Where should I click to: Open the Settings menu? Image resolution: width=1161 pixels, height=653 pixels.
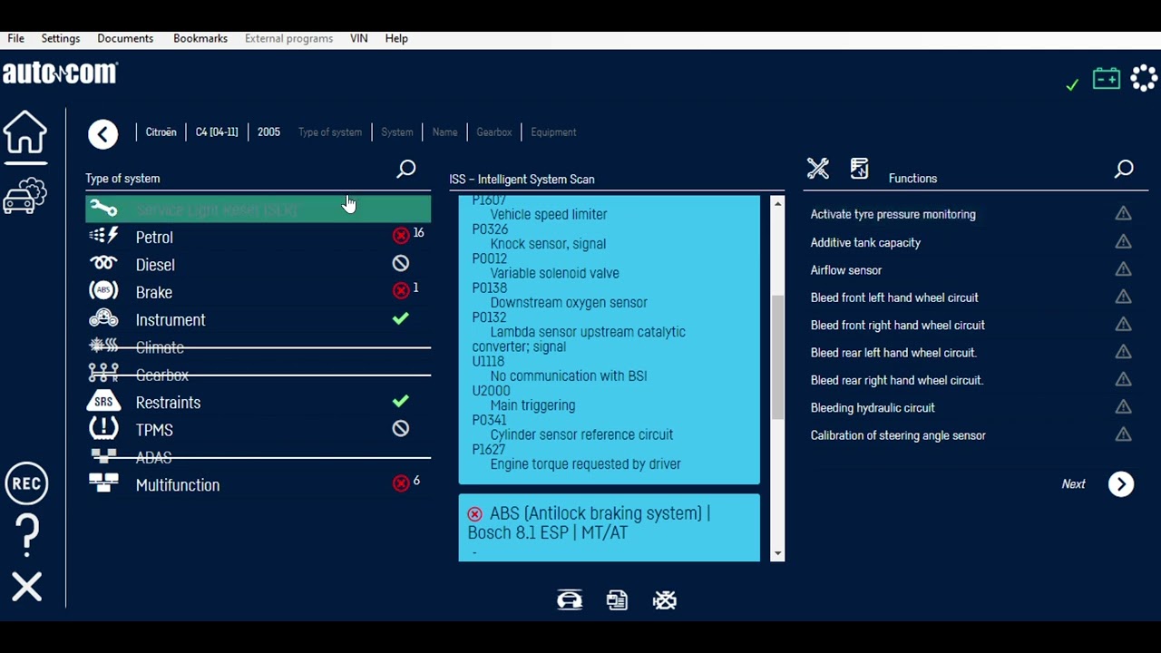click(x=61, y=39)
